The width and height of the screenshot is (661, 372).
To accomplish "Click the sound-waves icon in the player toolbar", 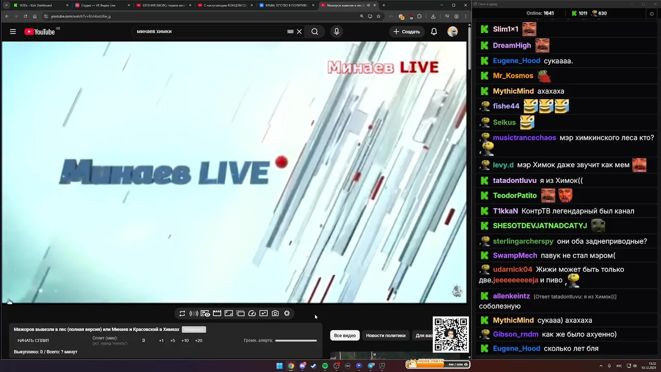I will (x=194, y=313).
